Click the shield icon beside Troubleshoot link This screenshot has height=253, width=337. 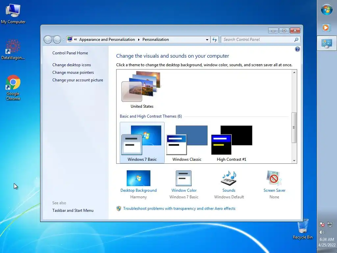pyautogui.click(x=118, y=209)
